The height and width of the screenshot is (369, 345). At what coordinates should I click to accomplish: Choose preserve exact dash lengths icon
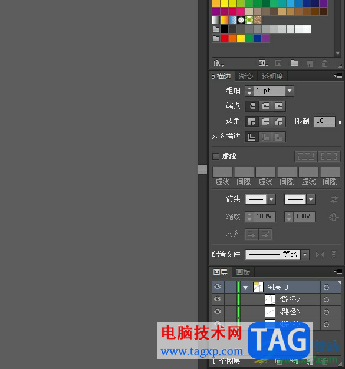(306, 157)
